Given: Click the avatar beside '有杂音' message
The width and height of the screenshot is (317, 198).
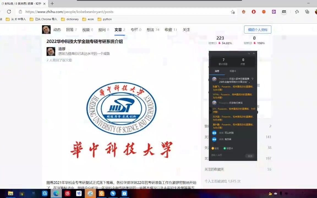Looking at the screenshot, I should pyautogui.click(x=214, y=139).
